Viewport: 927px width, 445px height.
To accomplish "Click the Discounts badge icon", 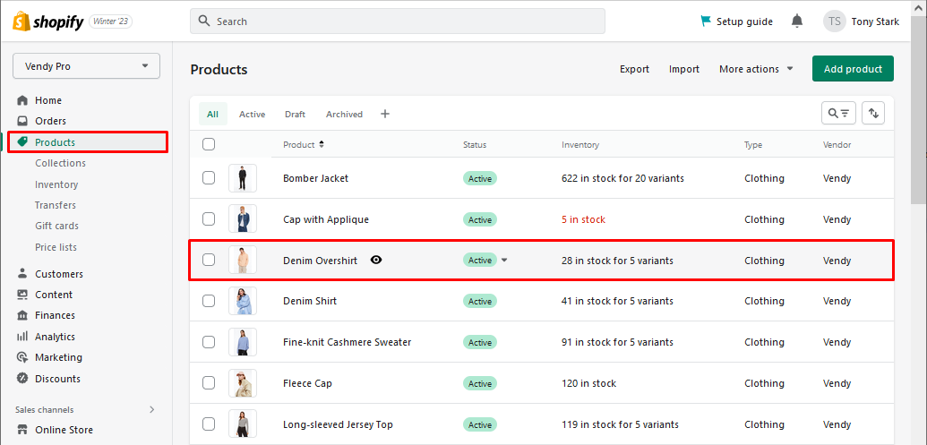I will coord(22,378).
